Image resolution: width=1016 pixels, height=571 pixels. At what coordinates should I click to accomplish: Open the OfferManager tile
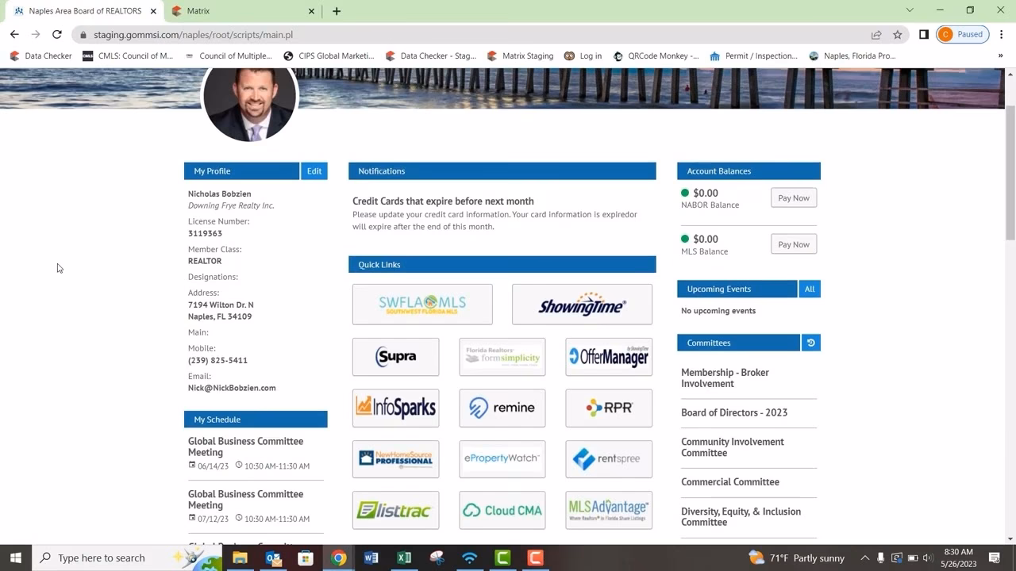tap(609, 357)
